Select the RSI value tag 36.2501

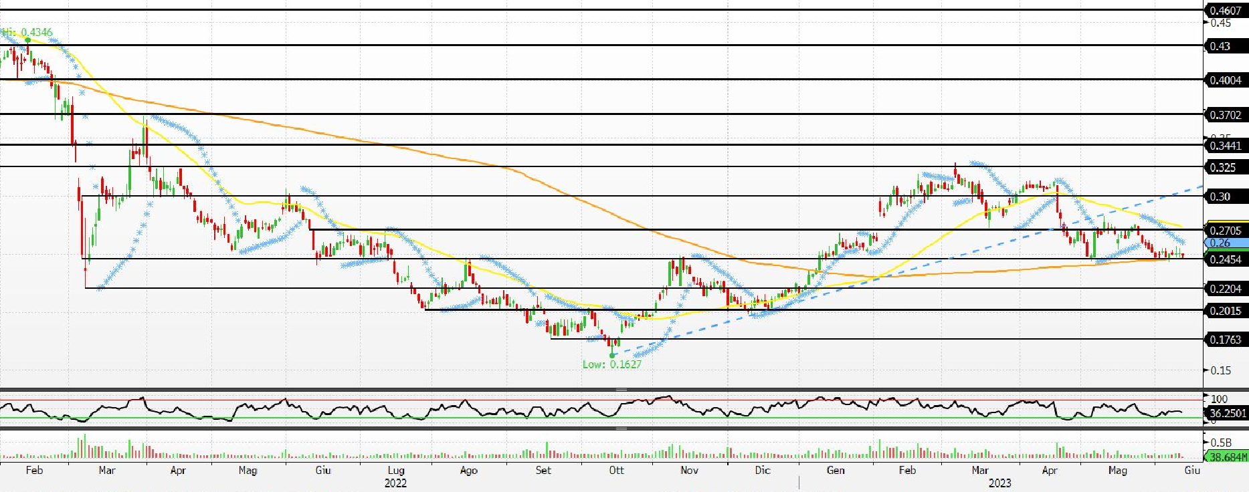1227,413
